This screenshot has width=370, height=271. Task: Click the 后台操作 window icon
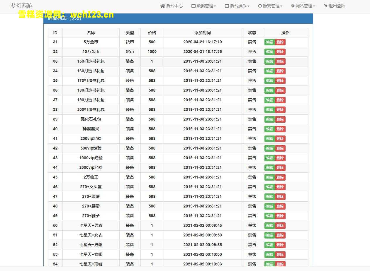click(x=227, y=6)
